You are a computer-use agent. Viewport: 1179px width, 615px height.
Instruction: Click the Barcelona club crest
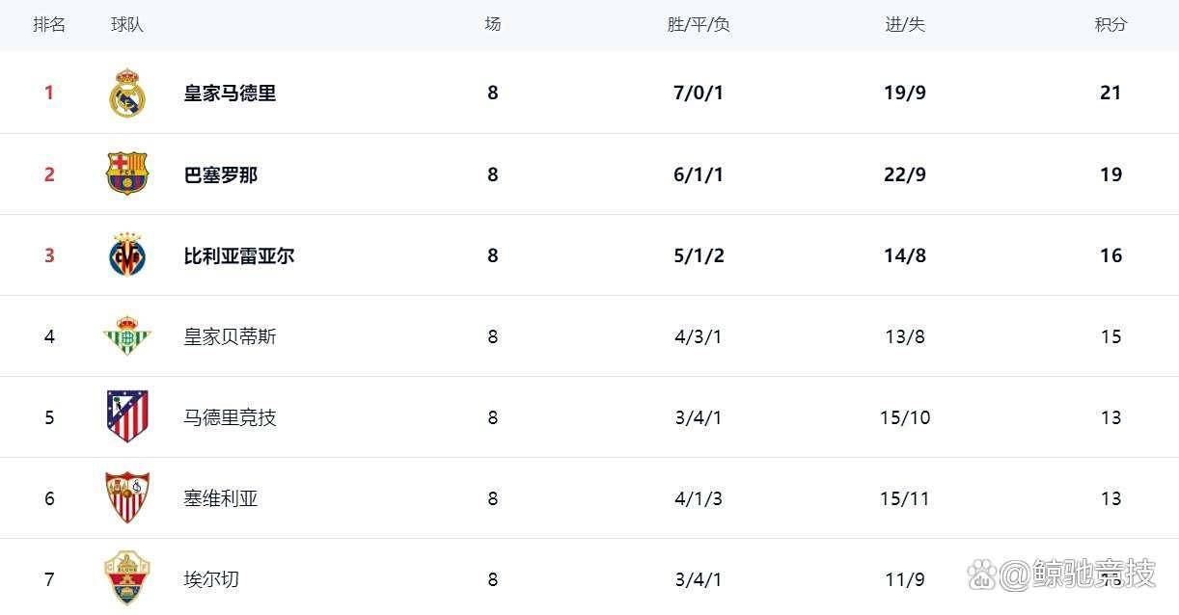(x=127, y=174)
